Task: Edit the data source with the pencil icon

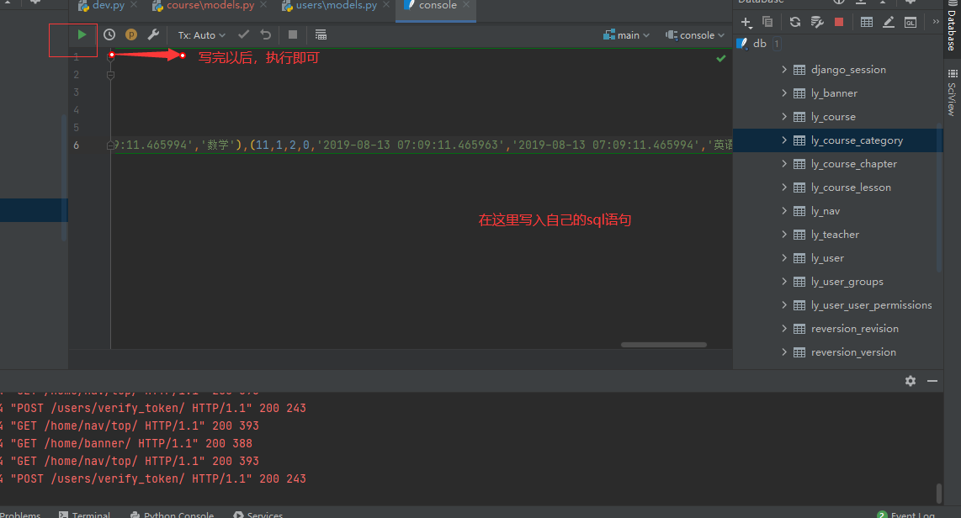Action: [889, 22]
